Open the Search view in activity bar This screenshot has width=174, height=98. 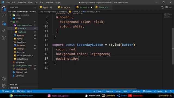click(x=4, y=16)
